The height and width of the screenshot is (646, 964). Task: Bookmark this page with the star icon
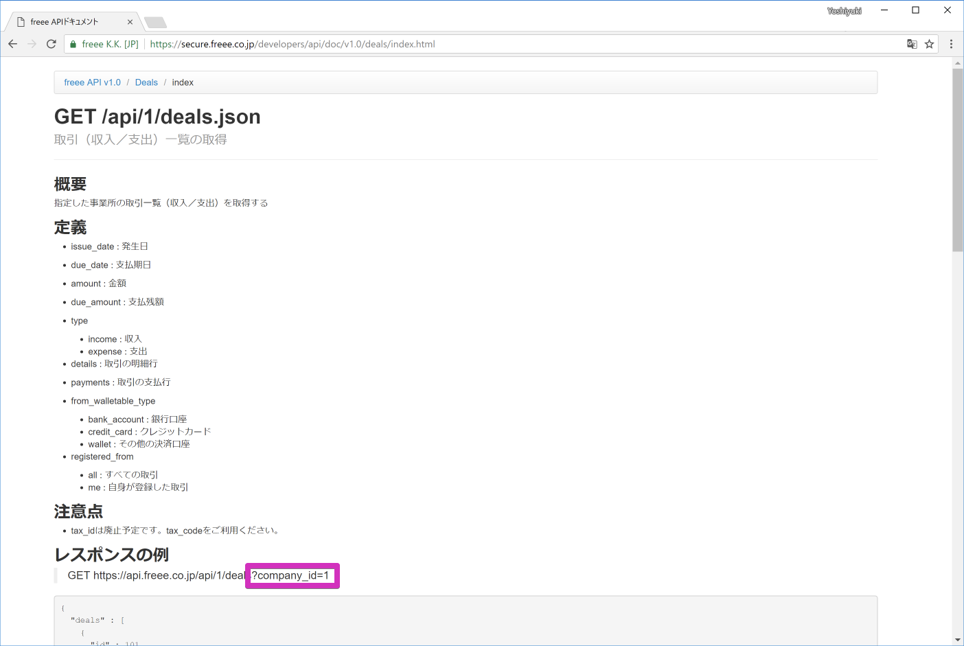click(x=930, y=43)
